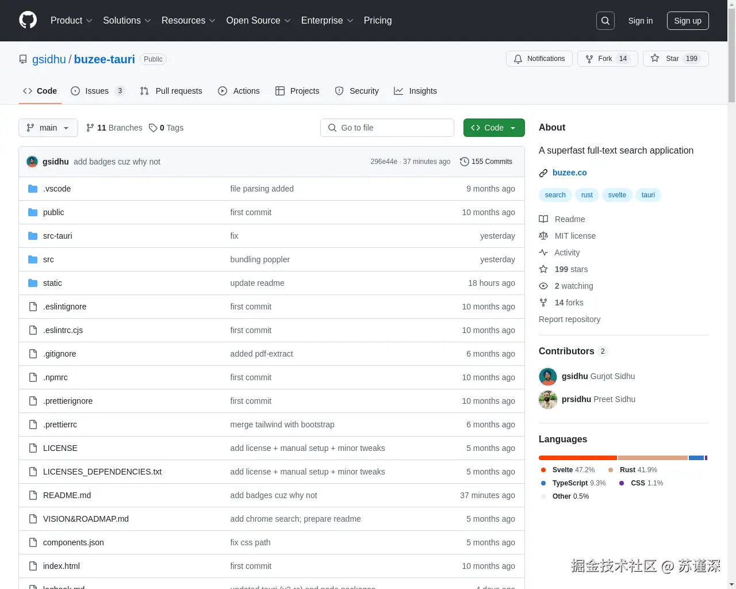Click the Sign up button
Screen dimensions: 736x589
688,21
